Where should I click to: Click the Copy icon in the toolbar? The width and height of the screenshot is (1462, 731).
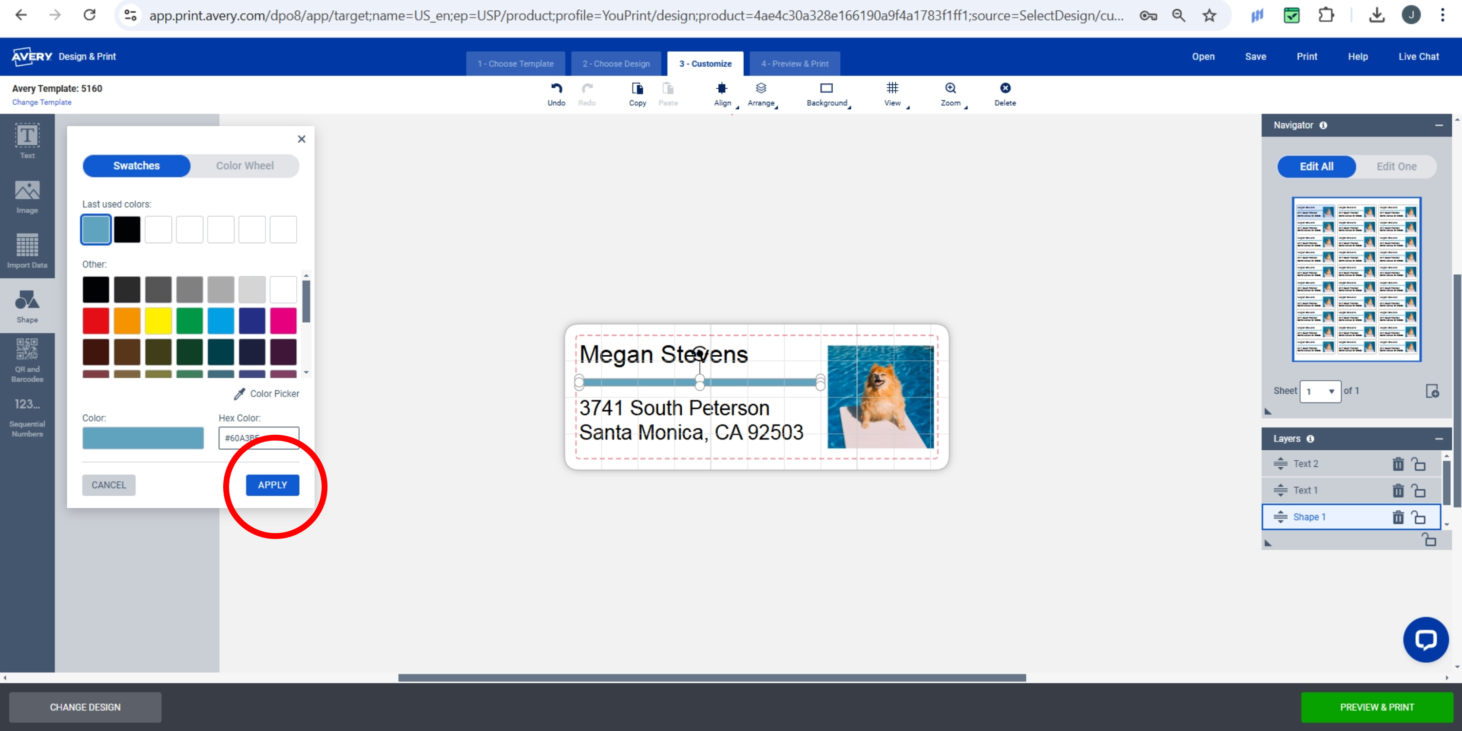637,93
